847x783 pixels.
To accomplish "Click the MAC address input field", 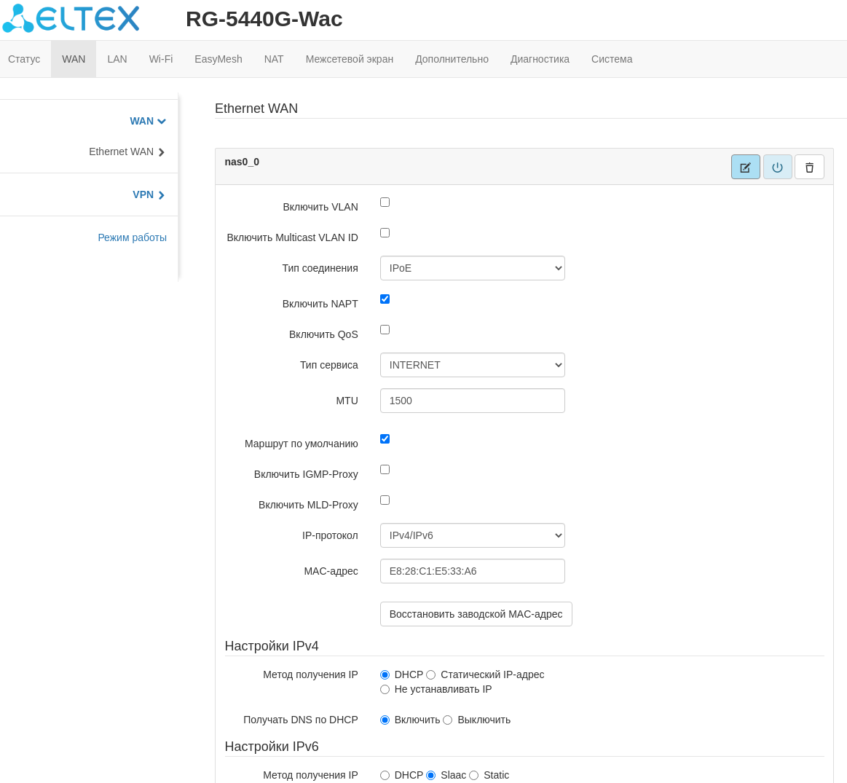I will [x=472, y=571].
